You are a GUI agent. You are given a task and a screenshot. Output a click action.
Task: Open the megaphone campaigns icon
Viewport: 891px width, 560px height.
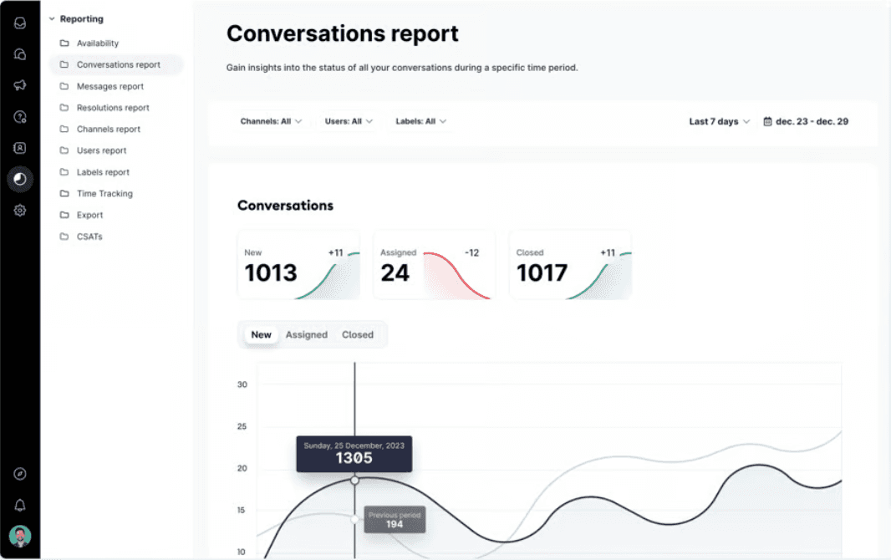[x=20, y=85]
